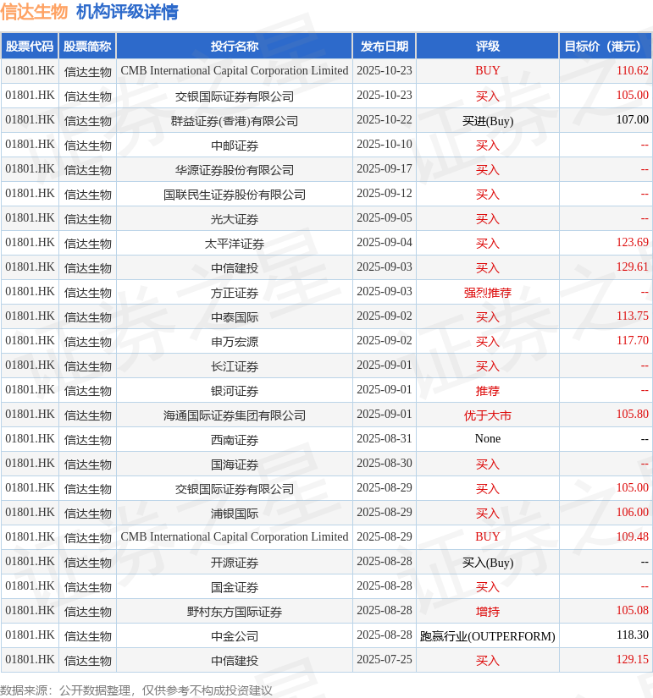The image size is (653, 698).
Task: Select the 发布日期 column header
Action: pyautogui.click(x=385, y=47)
